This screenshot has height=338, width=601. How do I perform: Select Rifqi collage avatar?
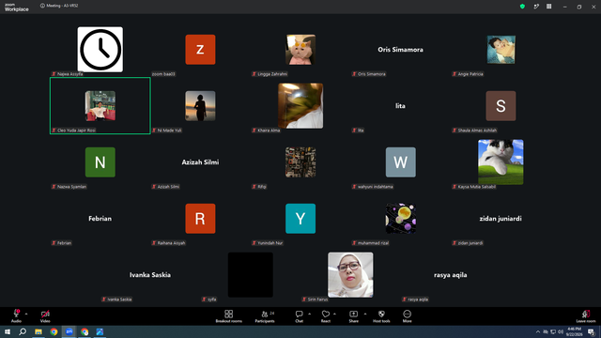point(300,162)
